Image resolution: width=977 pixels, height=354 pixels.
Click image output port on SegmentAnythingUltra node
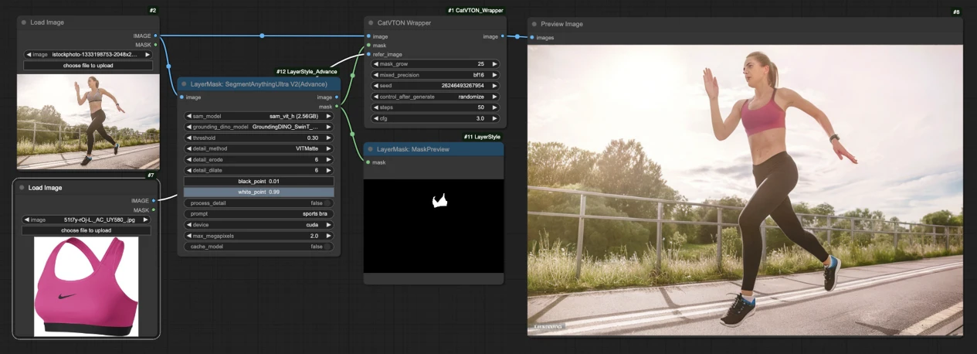[337, 97]
